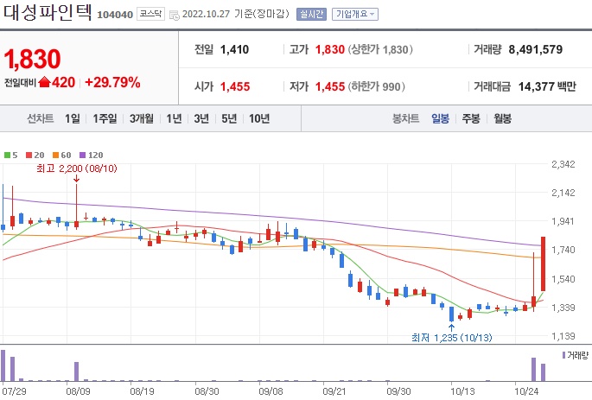Screen dimensions: 592x400
Task: Click the 거래량 volume legend label
Action: 575,355
